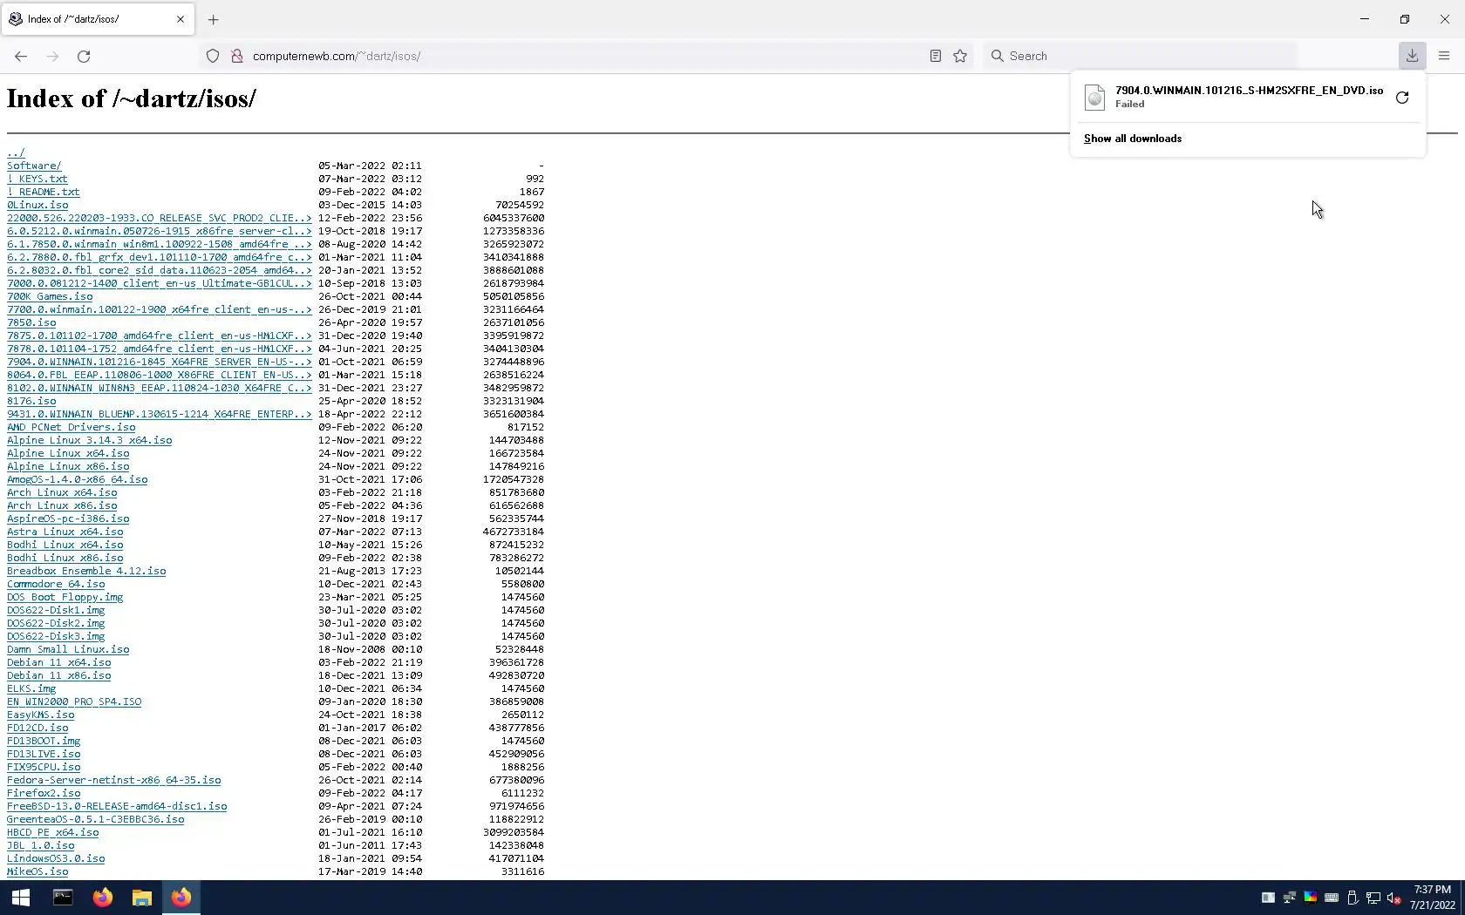Open the !_KEYS.txt file link
The width and height of the screenshot is (1465, 915).
[37, 179]
